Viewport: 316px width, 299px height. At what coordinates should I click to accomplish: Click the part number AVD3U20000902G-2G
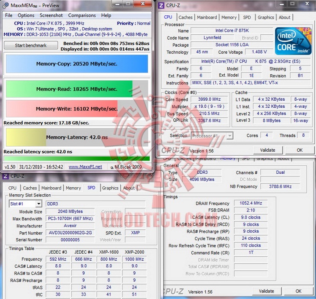(x=70, y=233)
